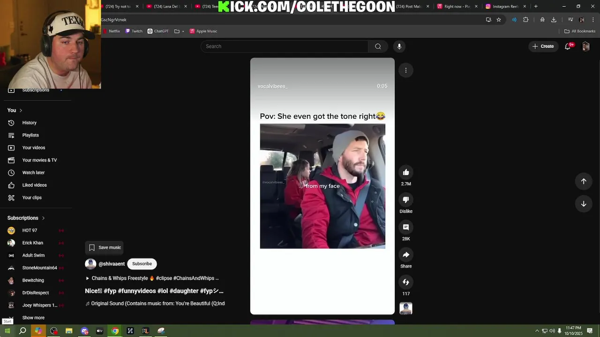600x337 pixels.
Task: Expand Show more subscriptions
Action: pos(33,318)
